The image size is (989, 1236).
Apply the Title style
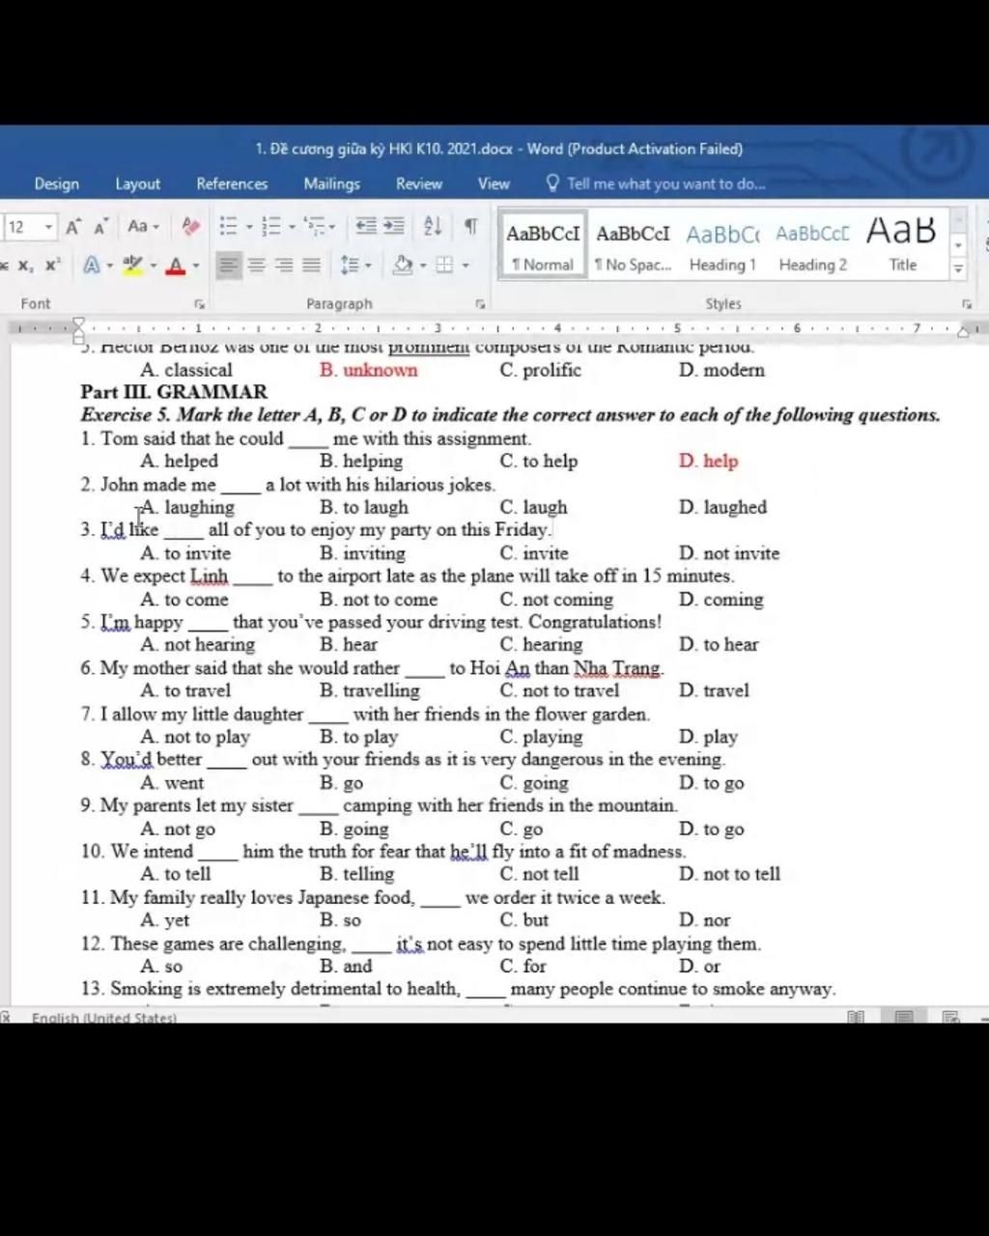point(902,245)
